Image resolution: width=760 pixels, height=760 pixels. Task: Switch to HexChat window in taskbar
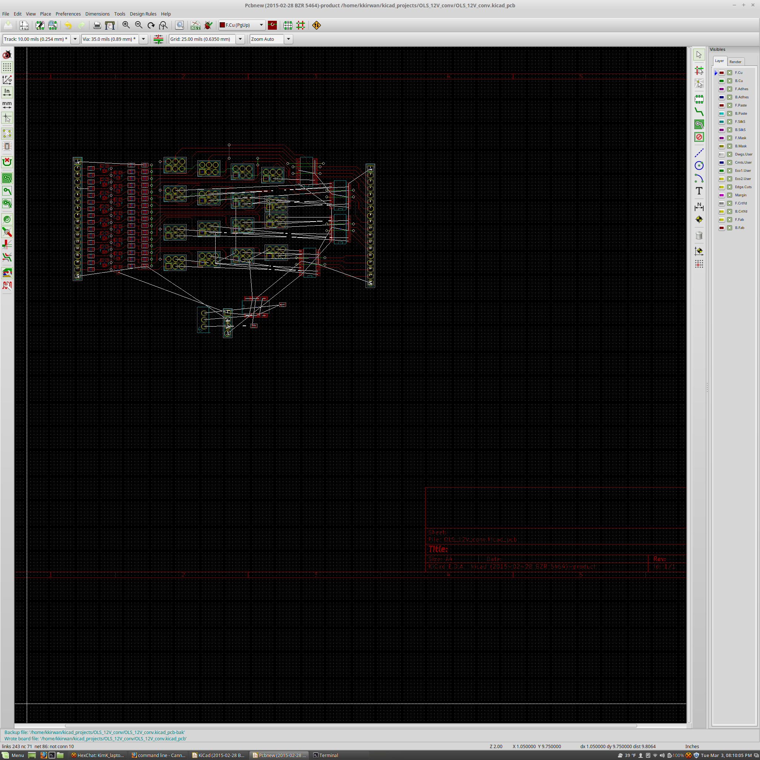point(97,755)
